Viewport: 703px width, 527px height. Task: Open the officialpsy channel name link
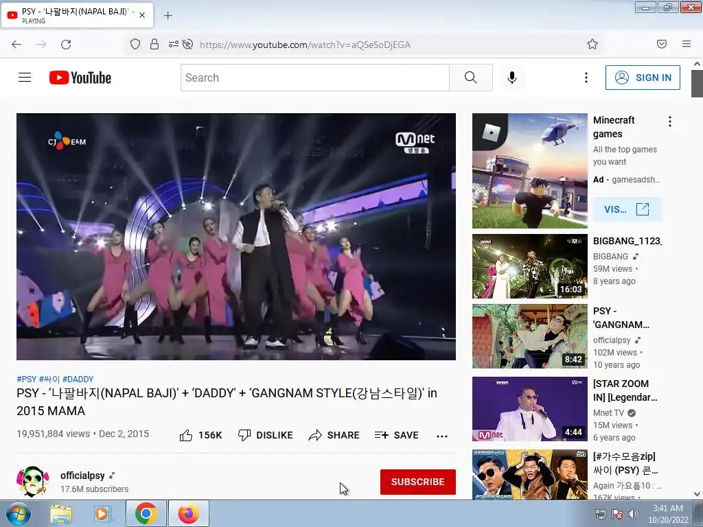(x=82, y=476)
